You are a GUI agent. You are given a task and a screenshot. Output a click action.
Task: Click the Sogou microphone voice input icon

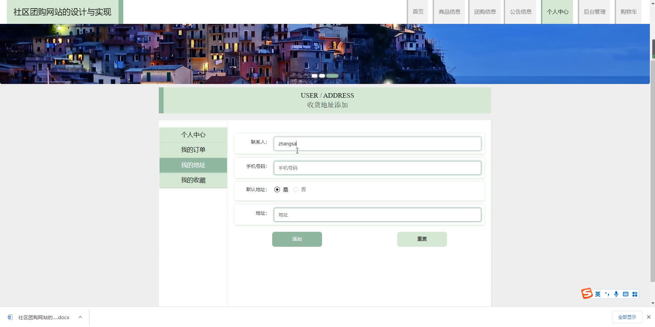coord(616,294)
